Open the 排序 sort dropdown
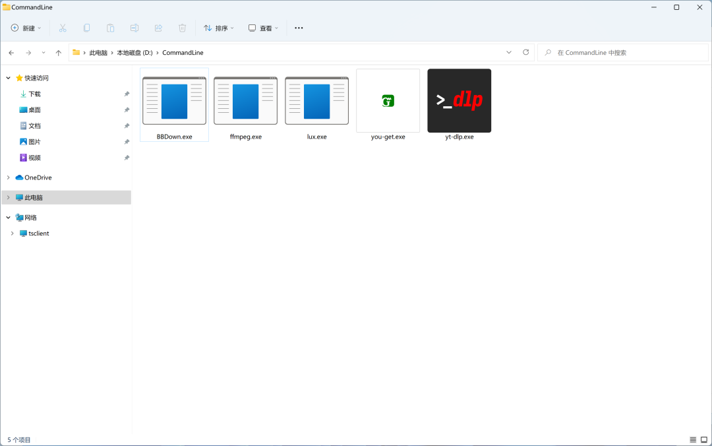Screen dimensions: 712x446 click(219, 28)
